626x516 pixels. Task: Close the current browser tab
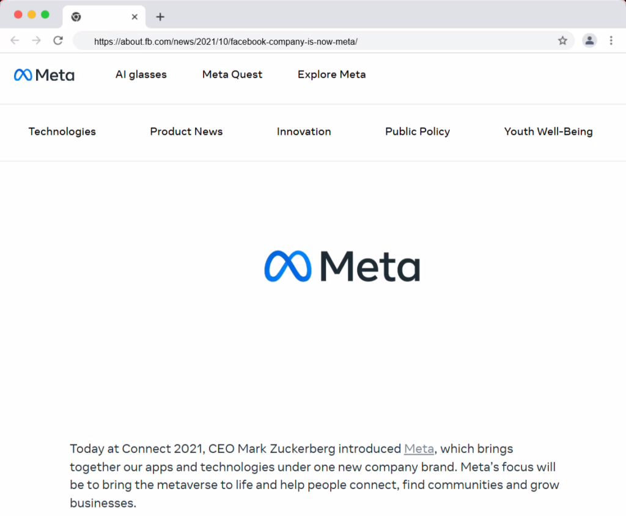134,17
